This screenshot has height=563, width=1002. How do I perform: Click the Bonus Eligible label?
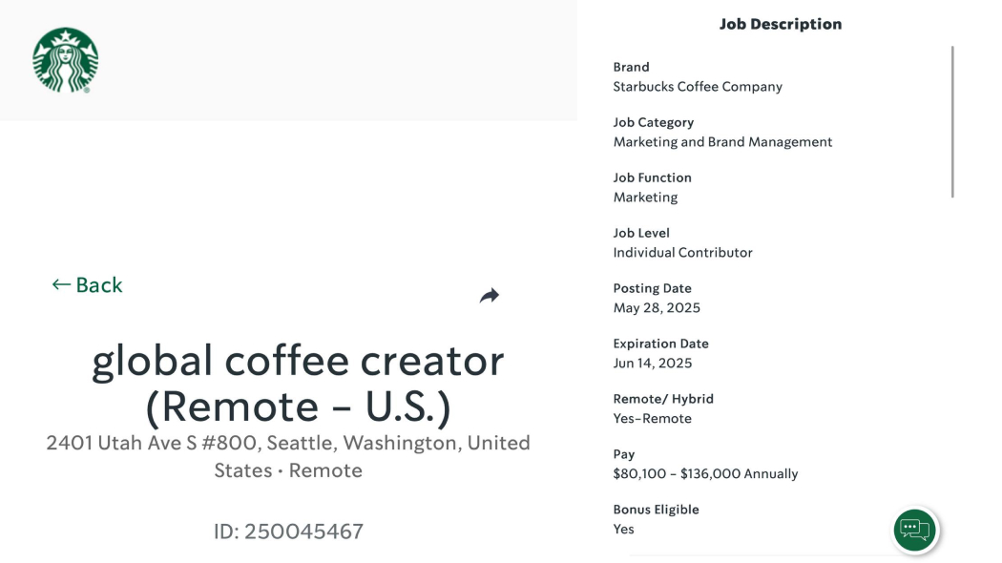click(656, 510)
